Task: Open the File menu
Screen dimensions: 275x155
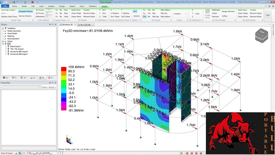Action: 5,6
